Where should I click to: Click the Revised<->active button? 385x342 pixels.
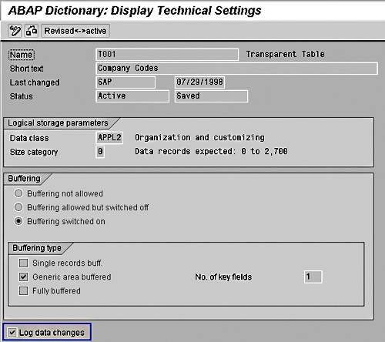[75, 31]
